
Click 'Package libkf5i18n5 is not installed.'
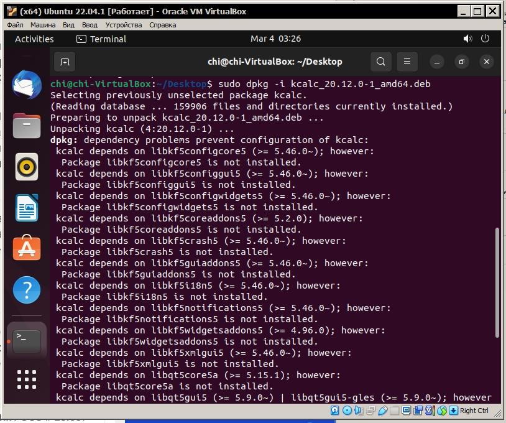pos(165,297)
